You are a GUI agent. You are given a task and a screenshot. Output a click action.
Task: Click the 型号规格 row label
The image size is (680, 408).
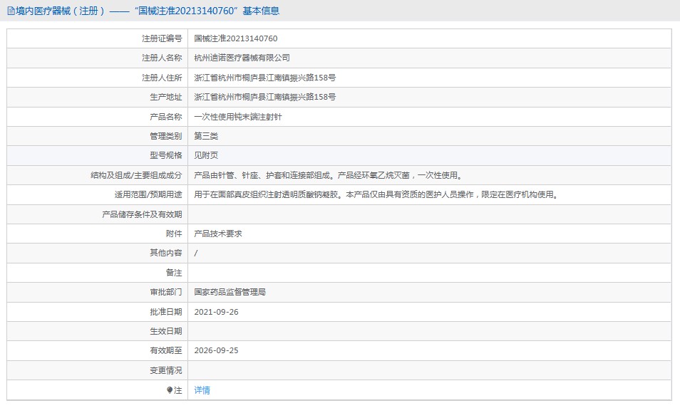(166, 155)
